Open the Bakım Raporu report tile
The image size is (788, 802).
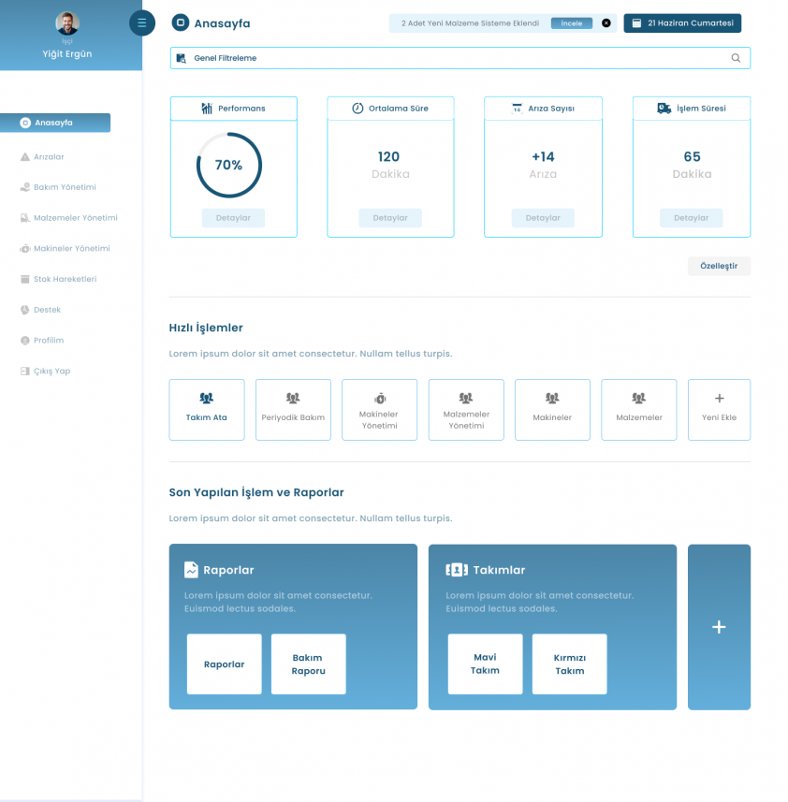[x=308, y=664]
